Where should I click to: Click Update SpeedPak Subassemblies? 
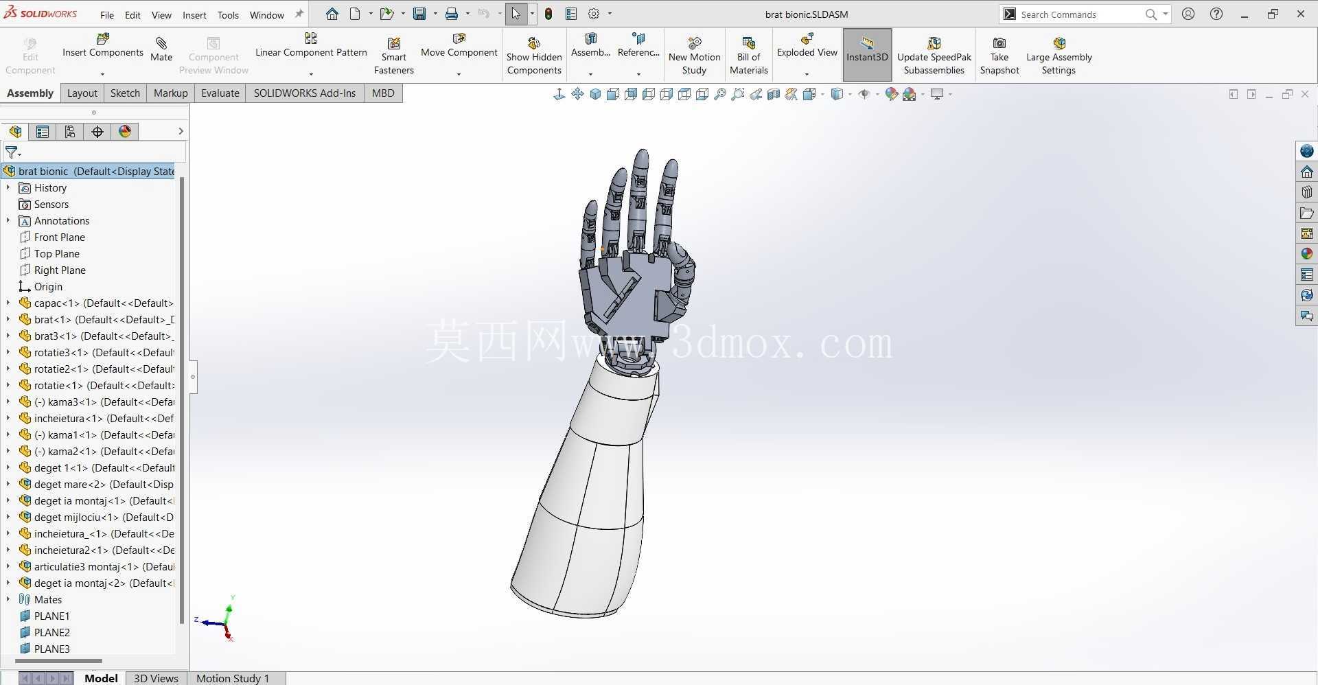point(934,56)
